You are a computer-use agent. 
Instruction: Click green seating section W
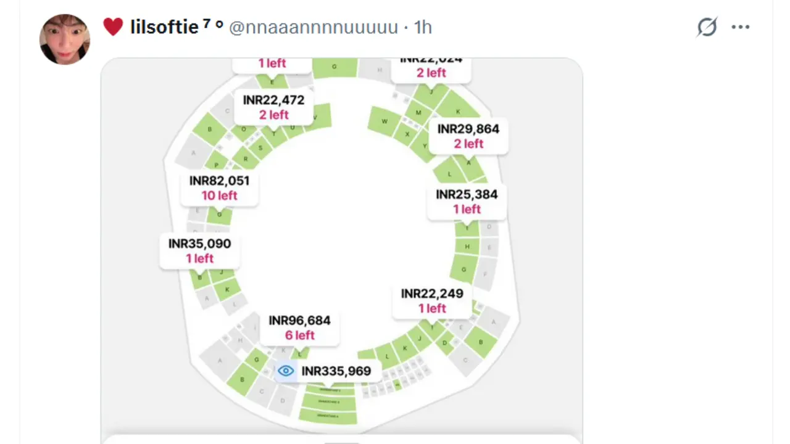coord(384,121)
